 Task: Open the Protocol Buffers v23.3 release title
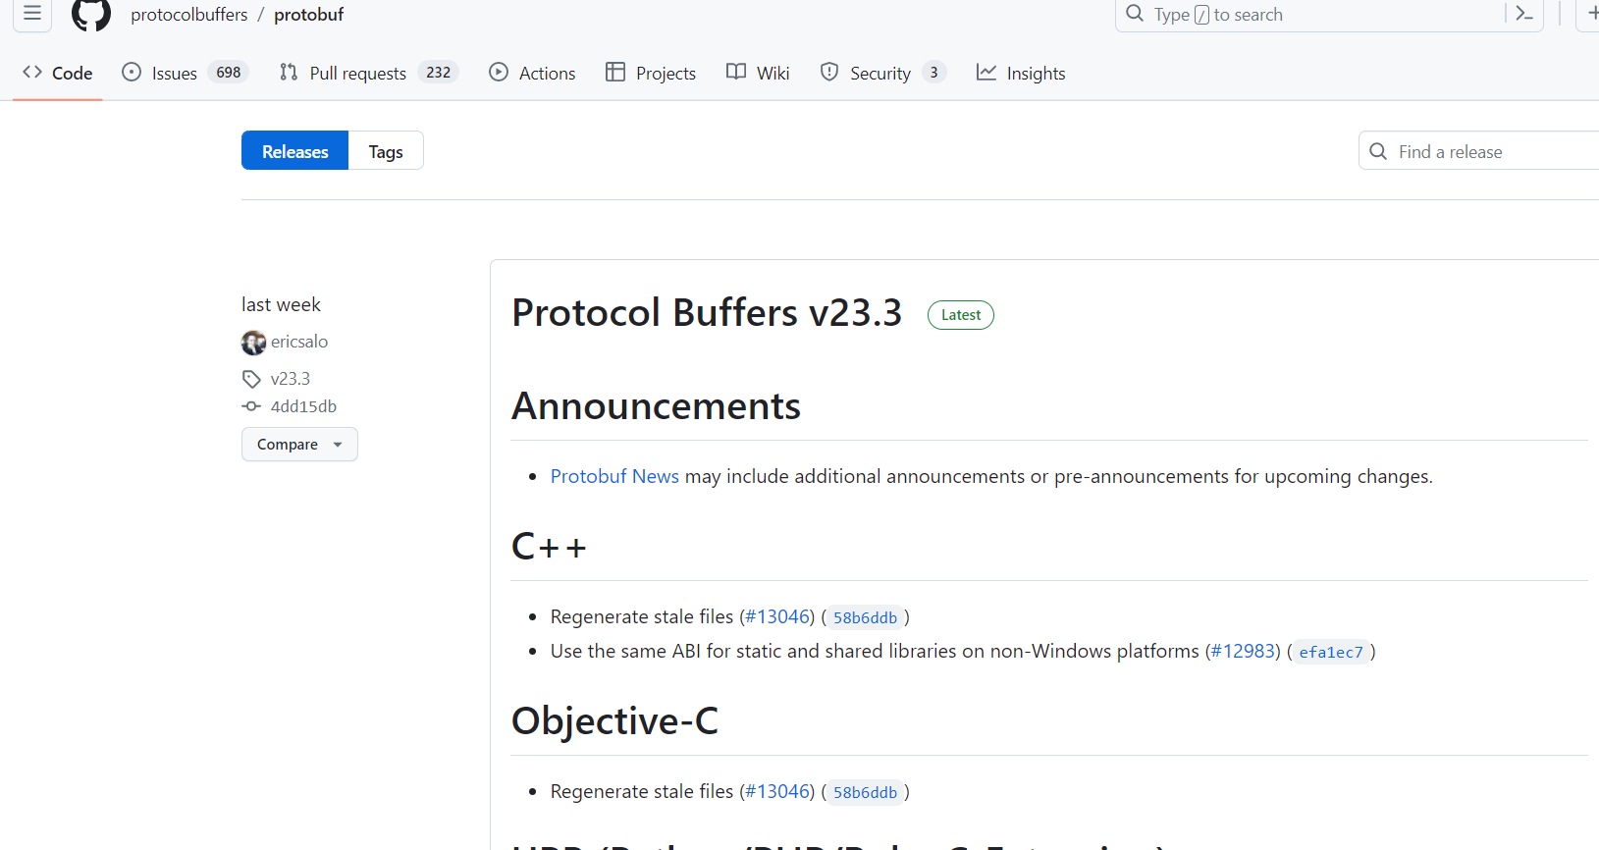[707, 313]
